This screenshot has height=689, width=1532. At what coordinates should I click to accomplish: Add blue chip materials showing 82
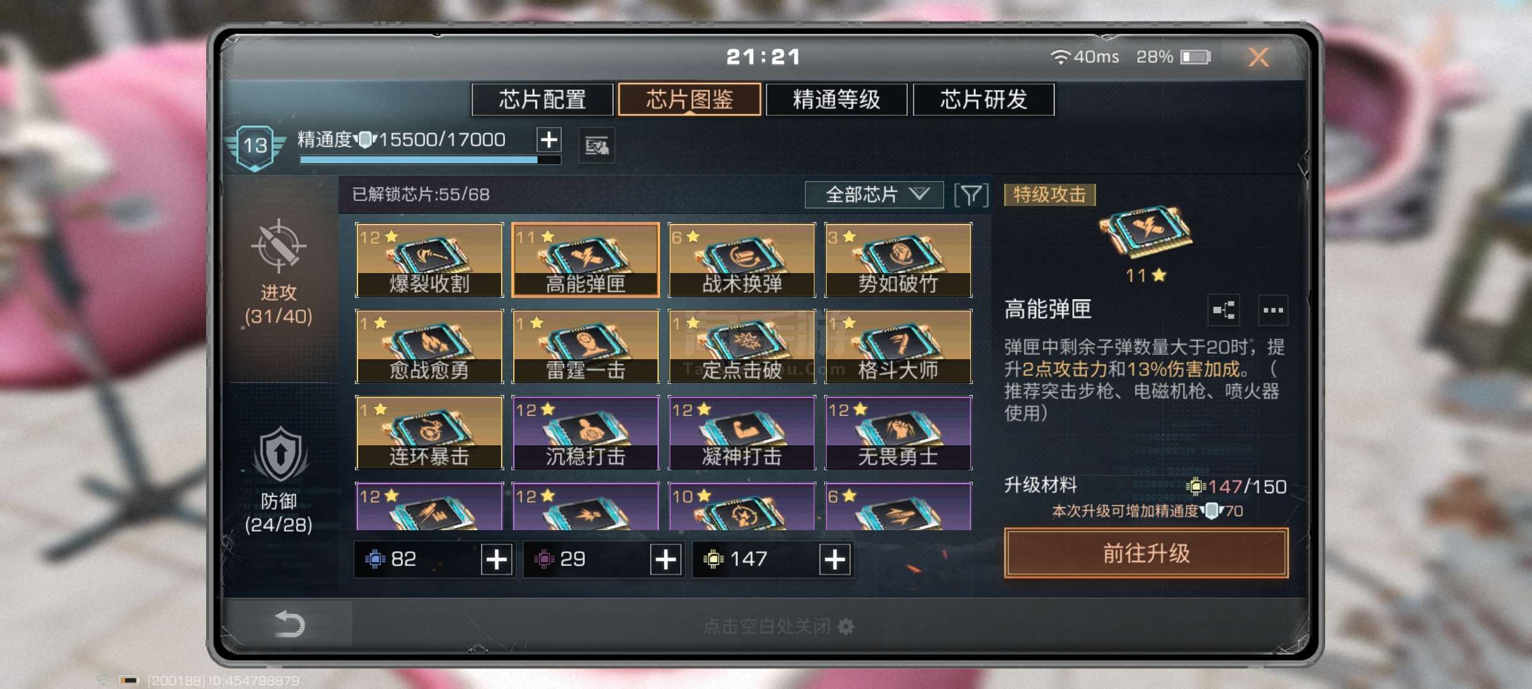pyautogui.click(x=497, y=559)
